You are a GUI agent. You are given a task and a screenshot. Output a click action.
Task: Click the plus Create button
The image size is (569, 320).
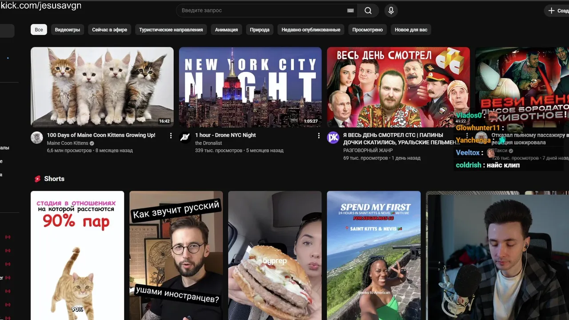tap(557, 11)
